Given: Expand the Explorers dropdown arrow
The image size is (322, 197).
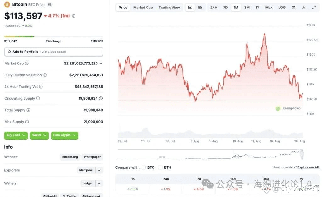Looking at the screenshot, I should point(99,170).
